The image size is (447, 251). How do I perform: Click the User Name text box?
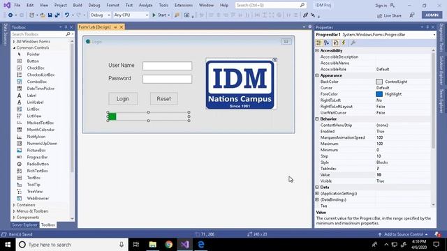click(x=168, y=66)
